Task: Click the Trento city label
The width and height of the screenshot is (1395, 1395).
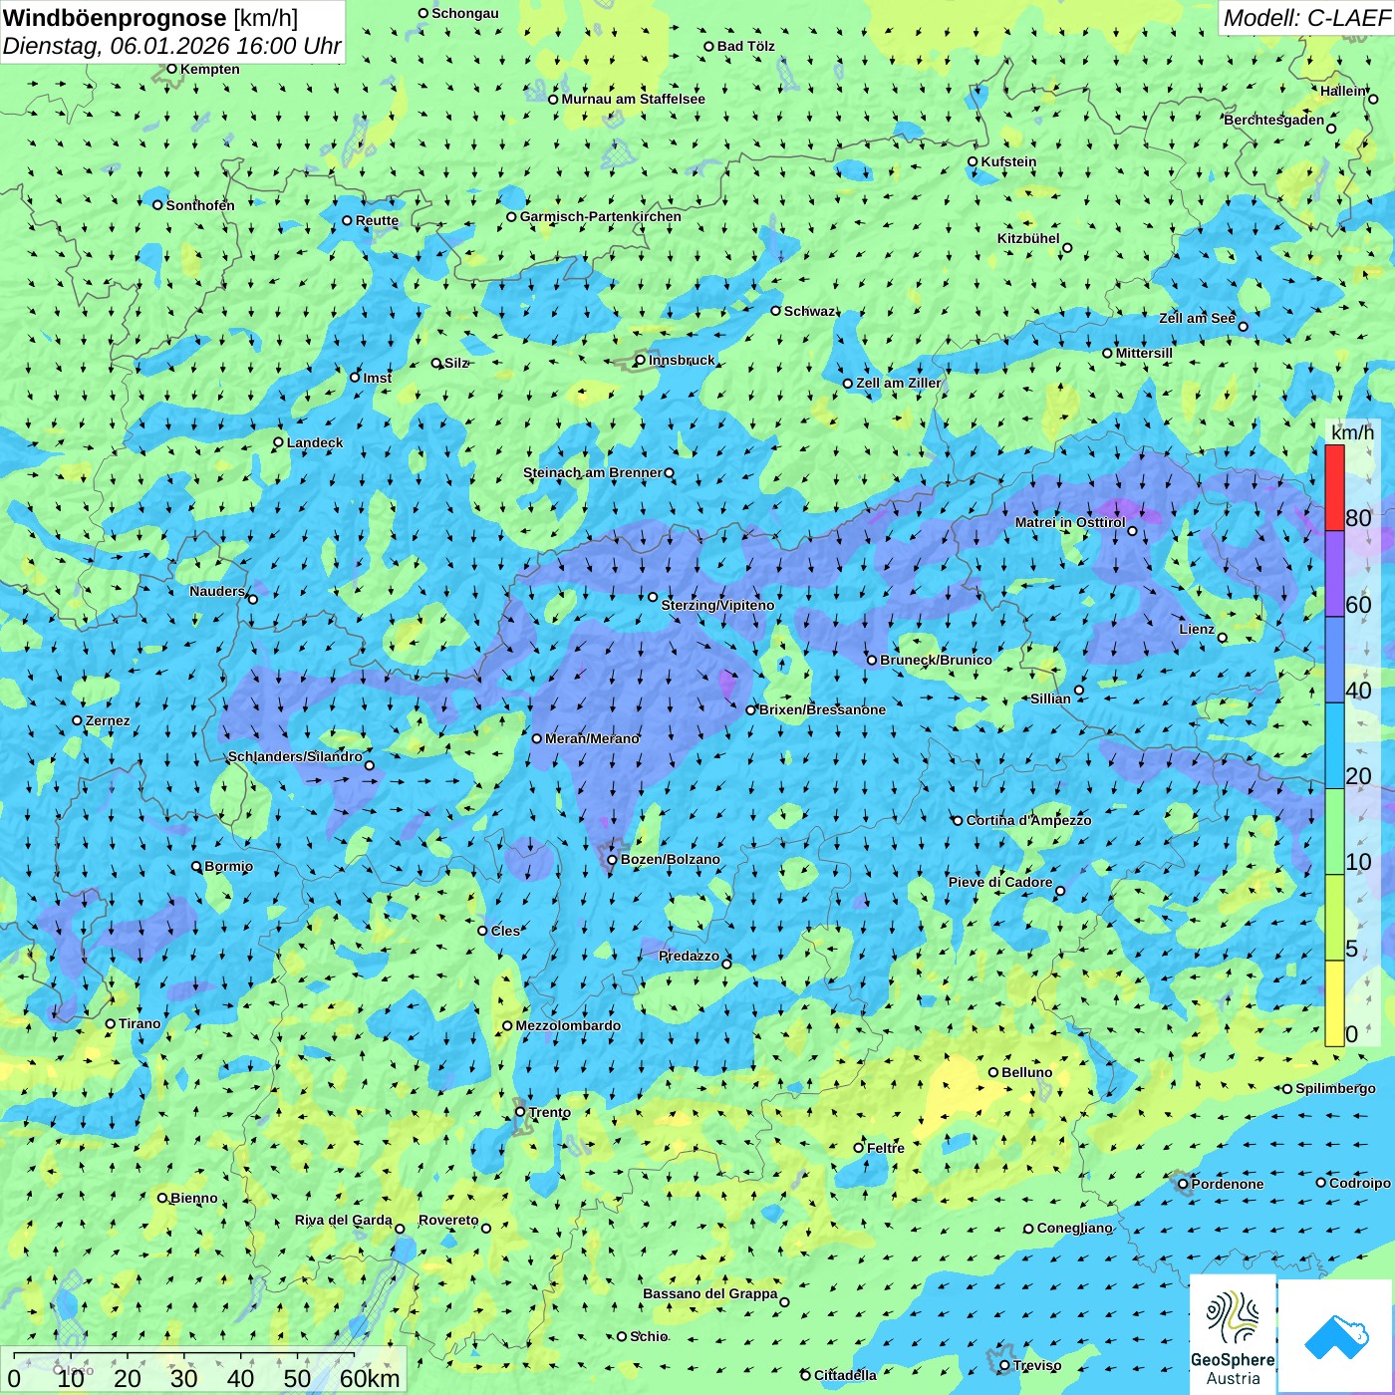Action: coord(550,1112)
